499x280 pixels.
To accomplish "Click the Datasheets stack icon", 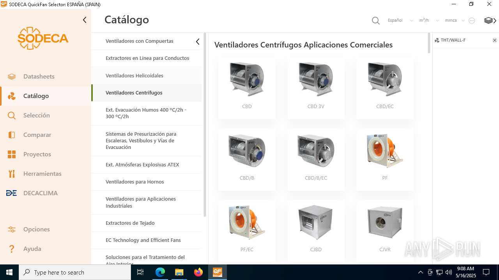I will (x=12, y=77).
